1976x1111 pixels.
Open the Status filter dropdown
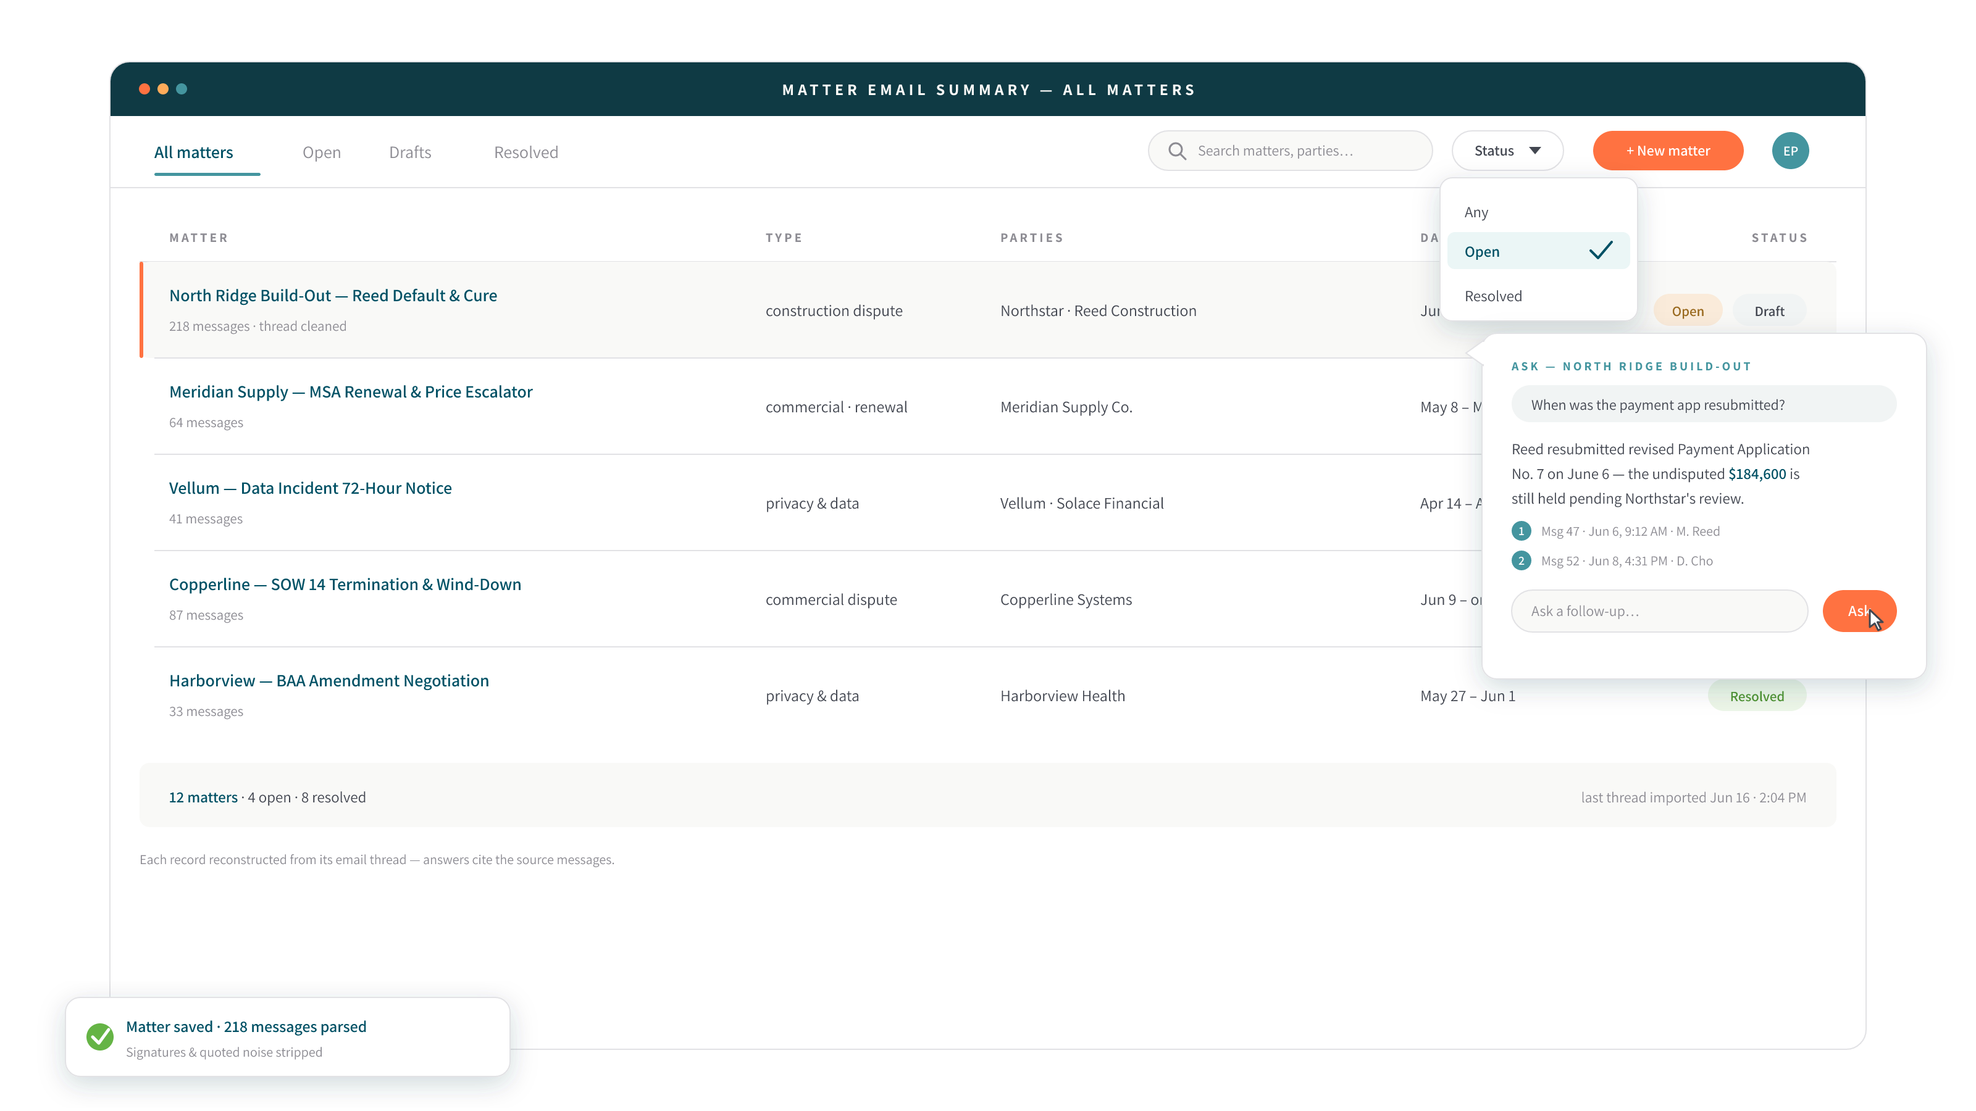point(1507,151)
